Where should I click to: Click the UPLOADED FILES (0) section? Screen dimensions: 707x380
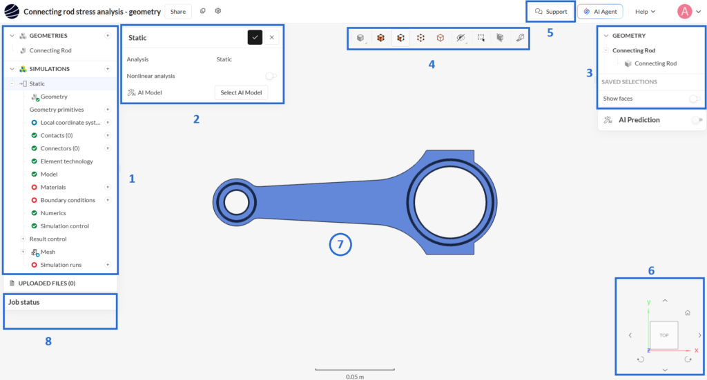click(x=60, y=283)
